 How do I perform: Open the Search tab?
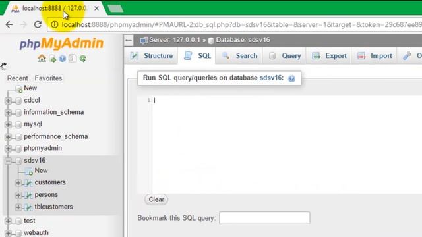pos(239,55)
